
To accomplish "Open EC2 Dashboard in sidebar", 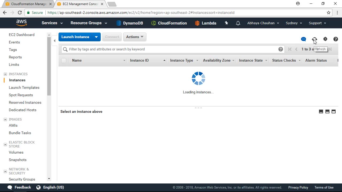I will pyautogui.click(x=22, y=35).
